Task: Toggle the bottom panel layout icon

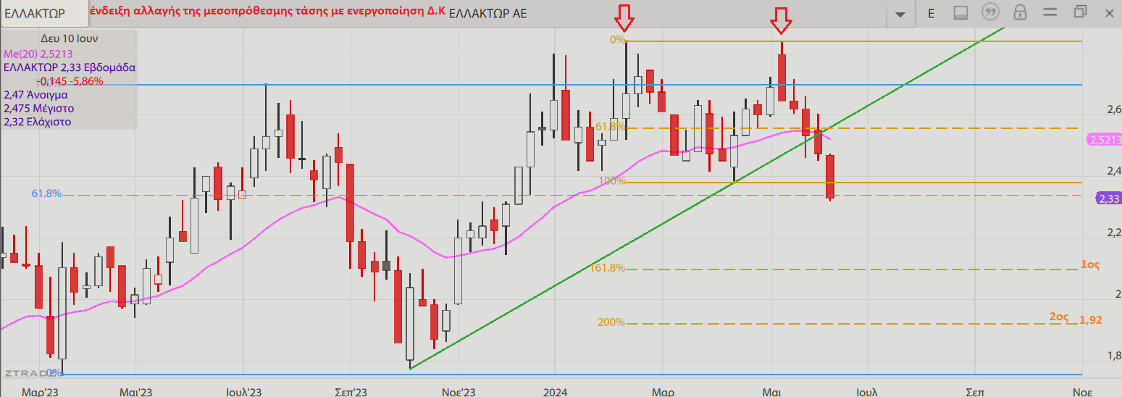Action: (x=960, y=12)
